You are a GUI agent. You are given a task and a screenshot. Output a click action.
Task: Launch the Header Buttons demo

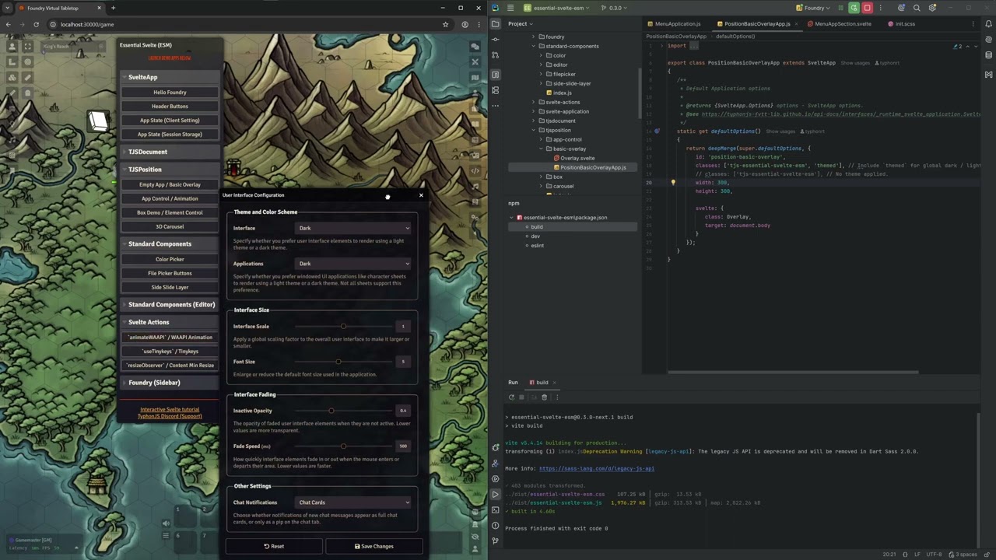(x=170, y=107)
